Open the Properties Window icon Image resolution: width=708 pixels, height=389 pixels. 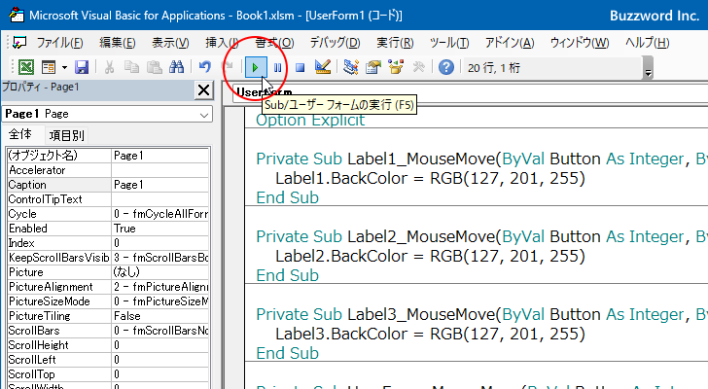click(x=373, y=67)
